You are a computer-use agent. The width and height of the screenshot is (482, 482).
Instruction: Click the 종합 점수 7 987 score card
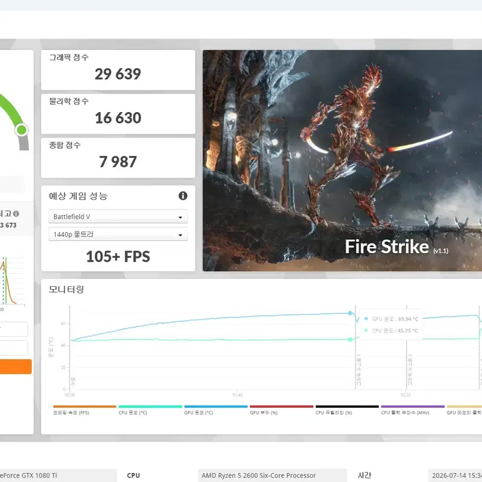click(118, 158)
